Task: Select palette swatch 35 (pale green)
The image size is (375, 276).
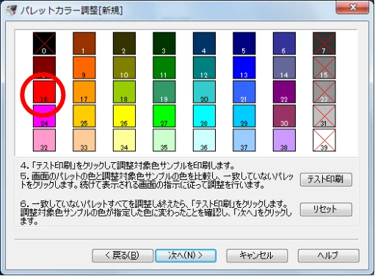Action: pyautogui.click(x=164, y=140)
